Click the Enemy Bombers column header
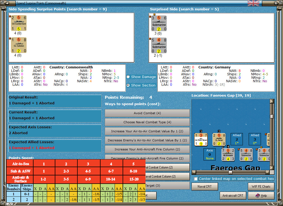The image size is (283, 206). 14,187
